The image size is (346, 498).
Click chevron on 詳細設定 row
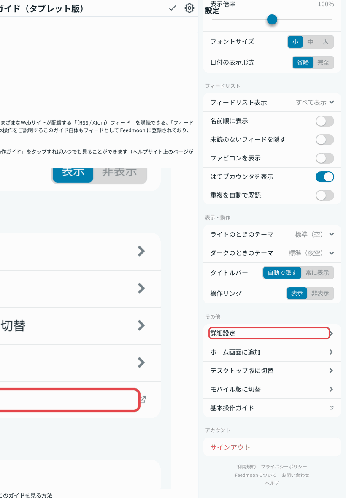[x=331, y=333]
